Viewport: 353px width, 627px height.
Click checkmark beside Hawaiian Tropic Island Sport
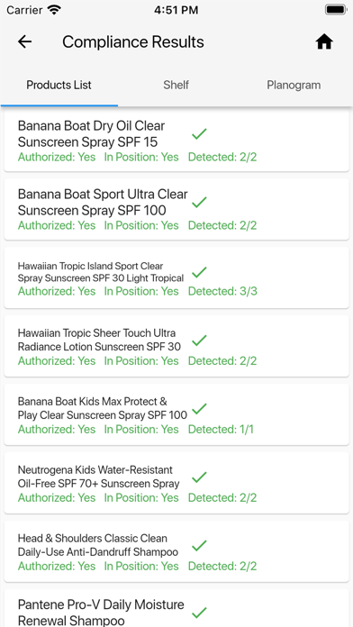click(x=199, y=272)
